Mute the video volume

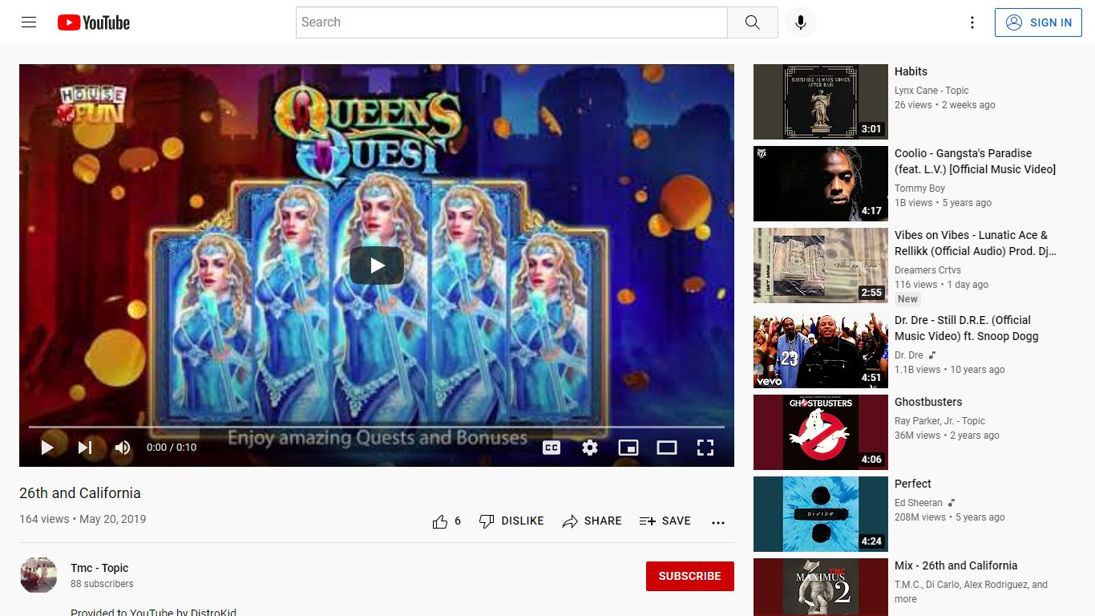[122, 448]
